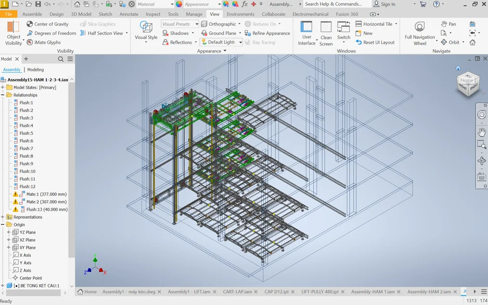Switch to the Modeling browser tab
The image size is (488, 305).
pos(36,70)
